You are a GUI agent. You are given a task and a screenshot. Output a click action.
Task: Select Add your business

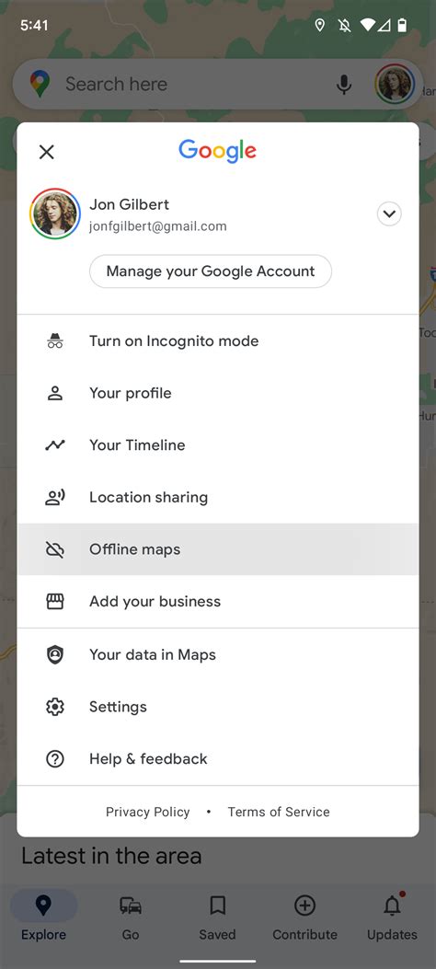pos(218,601)
